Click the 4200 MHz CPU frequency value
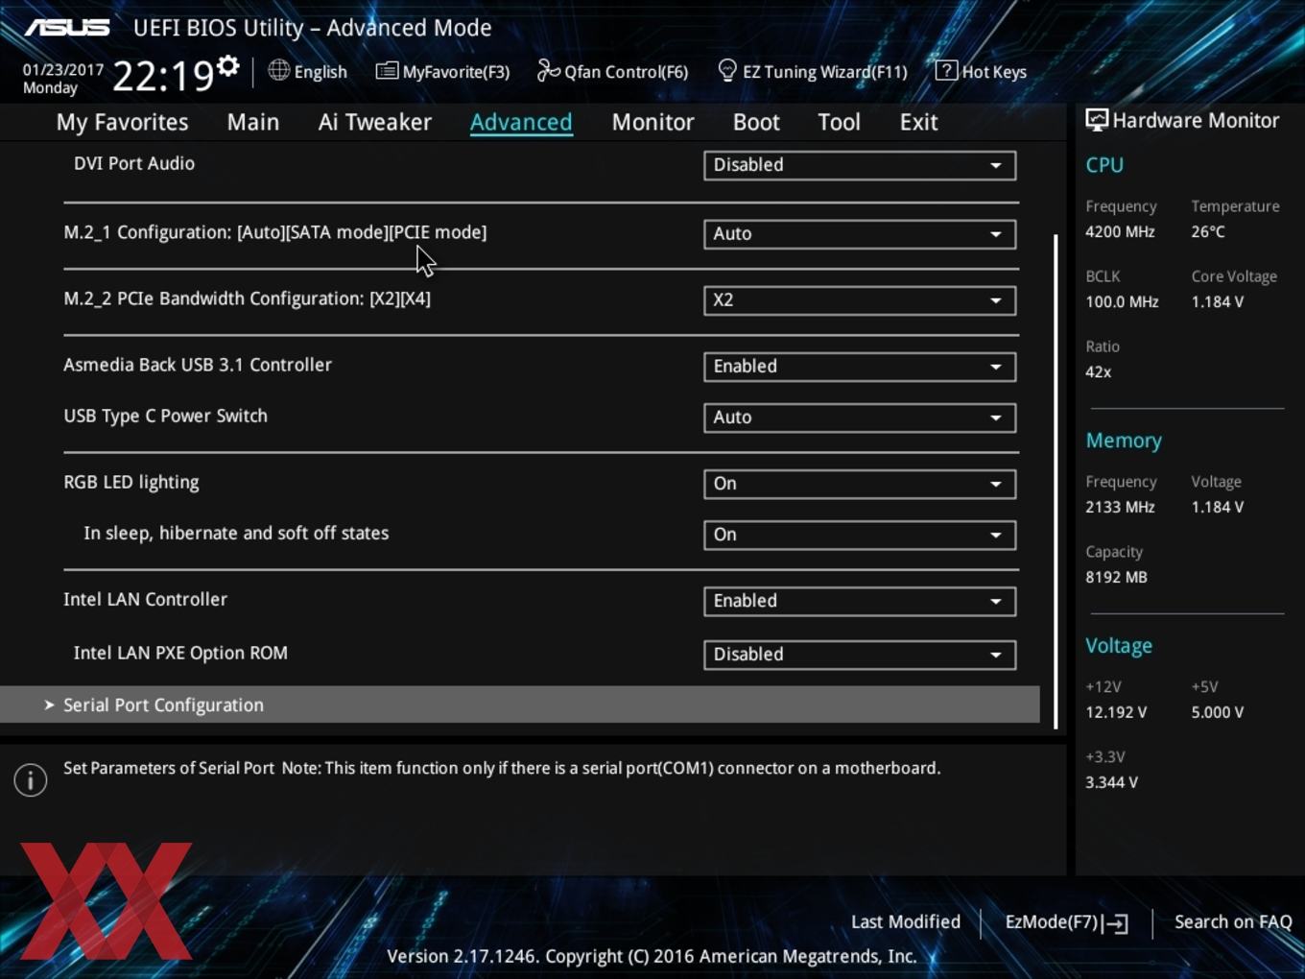This screenshot has height=979, width=1305. pyautogui.click(x=1120, y=231)
